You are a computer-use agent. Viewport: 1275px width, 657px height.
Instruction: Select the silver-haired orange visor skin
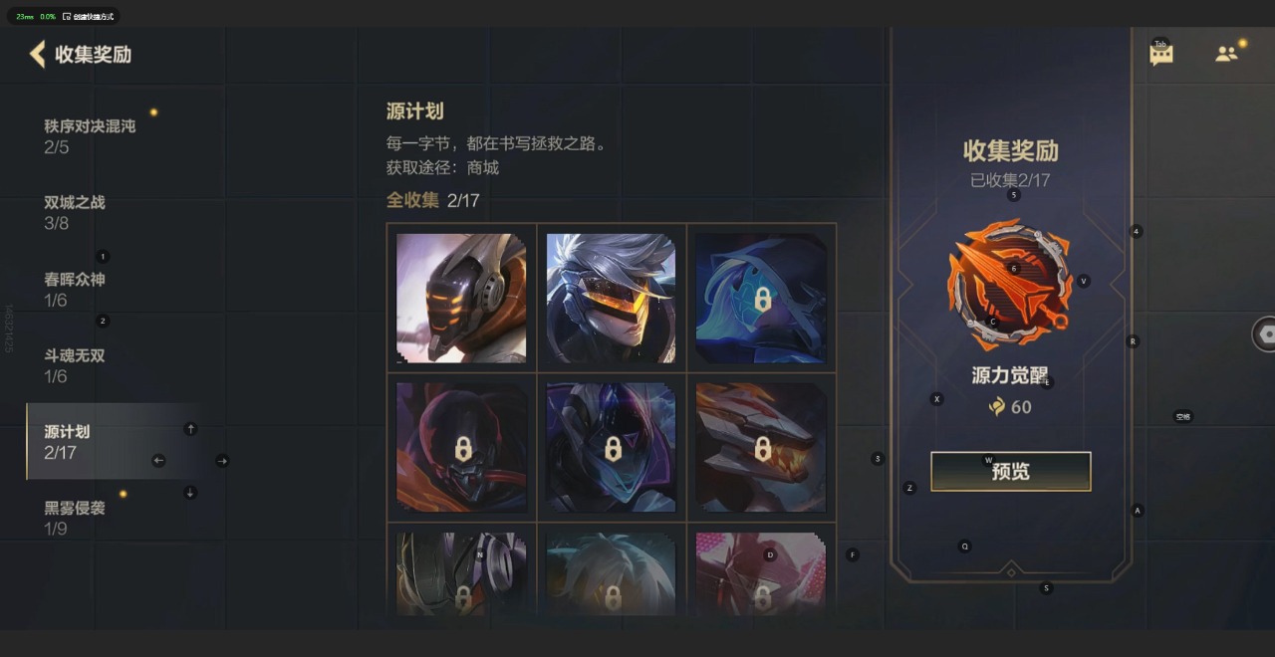pos(612,298)
